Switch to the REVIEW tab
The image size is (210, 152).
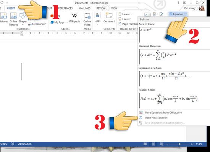(x=101, y=8)
